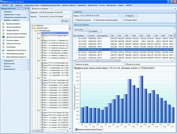Click the Отобразить button

click(x=130, y=16)
